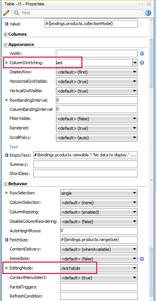Click the FetchSize input field
The width and height of the screenshot is (157, 301).
pos(99,240)
